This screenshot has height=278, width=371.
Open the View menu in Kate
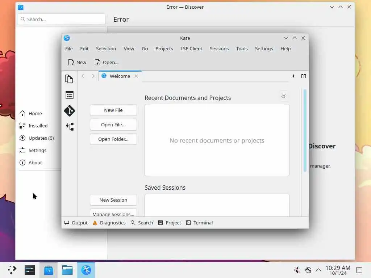pos(129,49)
